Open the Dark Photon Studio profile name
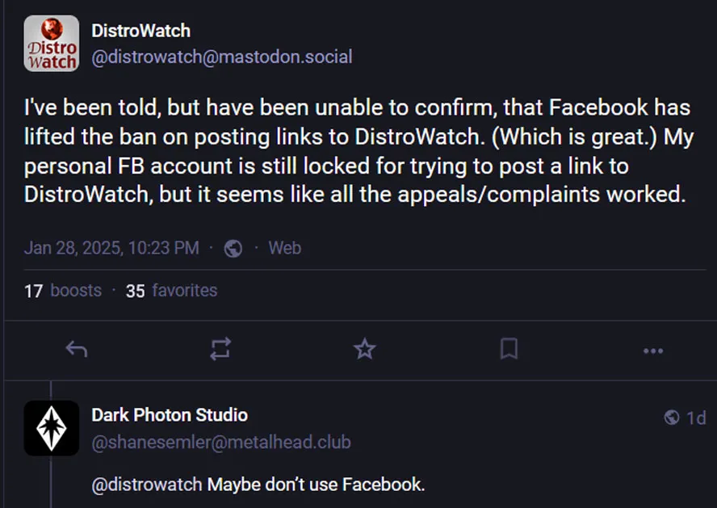717x508 pixels. click(170, 415)
